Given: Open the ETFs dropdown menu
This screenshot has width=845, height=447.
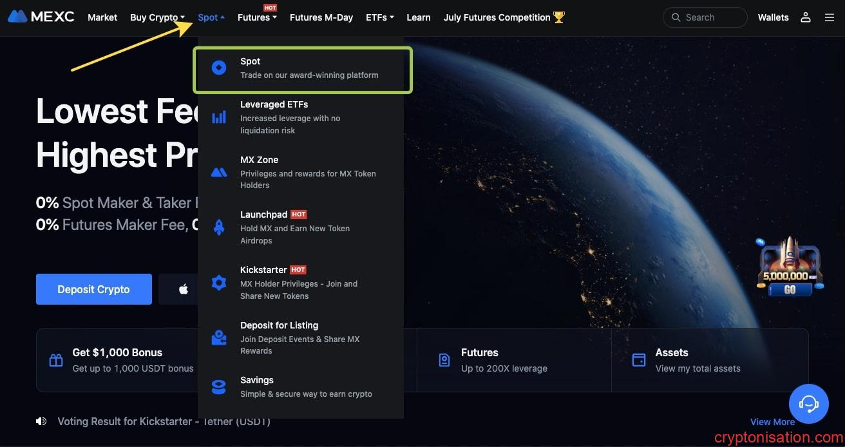Looking at the screenshot, I should pos(379,17).
